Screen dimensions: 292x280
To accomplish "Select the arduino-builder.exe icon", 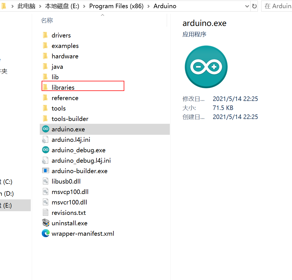I will pyautogui.click(x=45, y=171).
